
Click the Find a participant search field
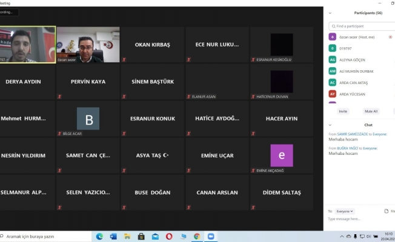coord(361,26)
